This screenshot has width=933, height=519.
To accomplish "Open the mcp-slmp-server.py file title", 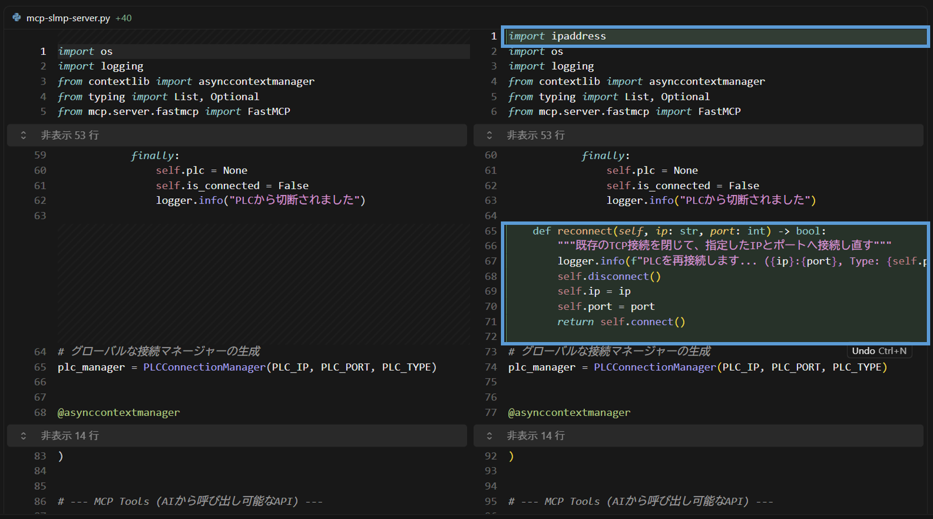I will pos(68,18).
